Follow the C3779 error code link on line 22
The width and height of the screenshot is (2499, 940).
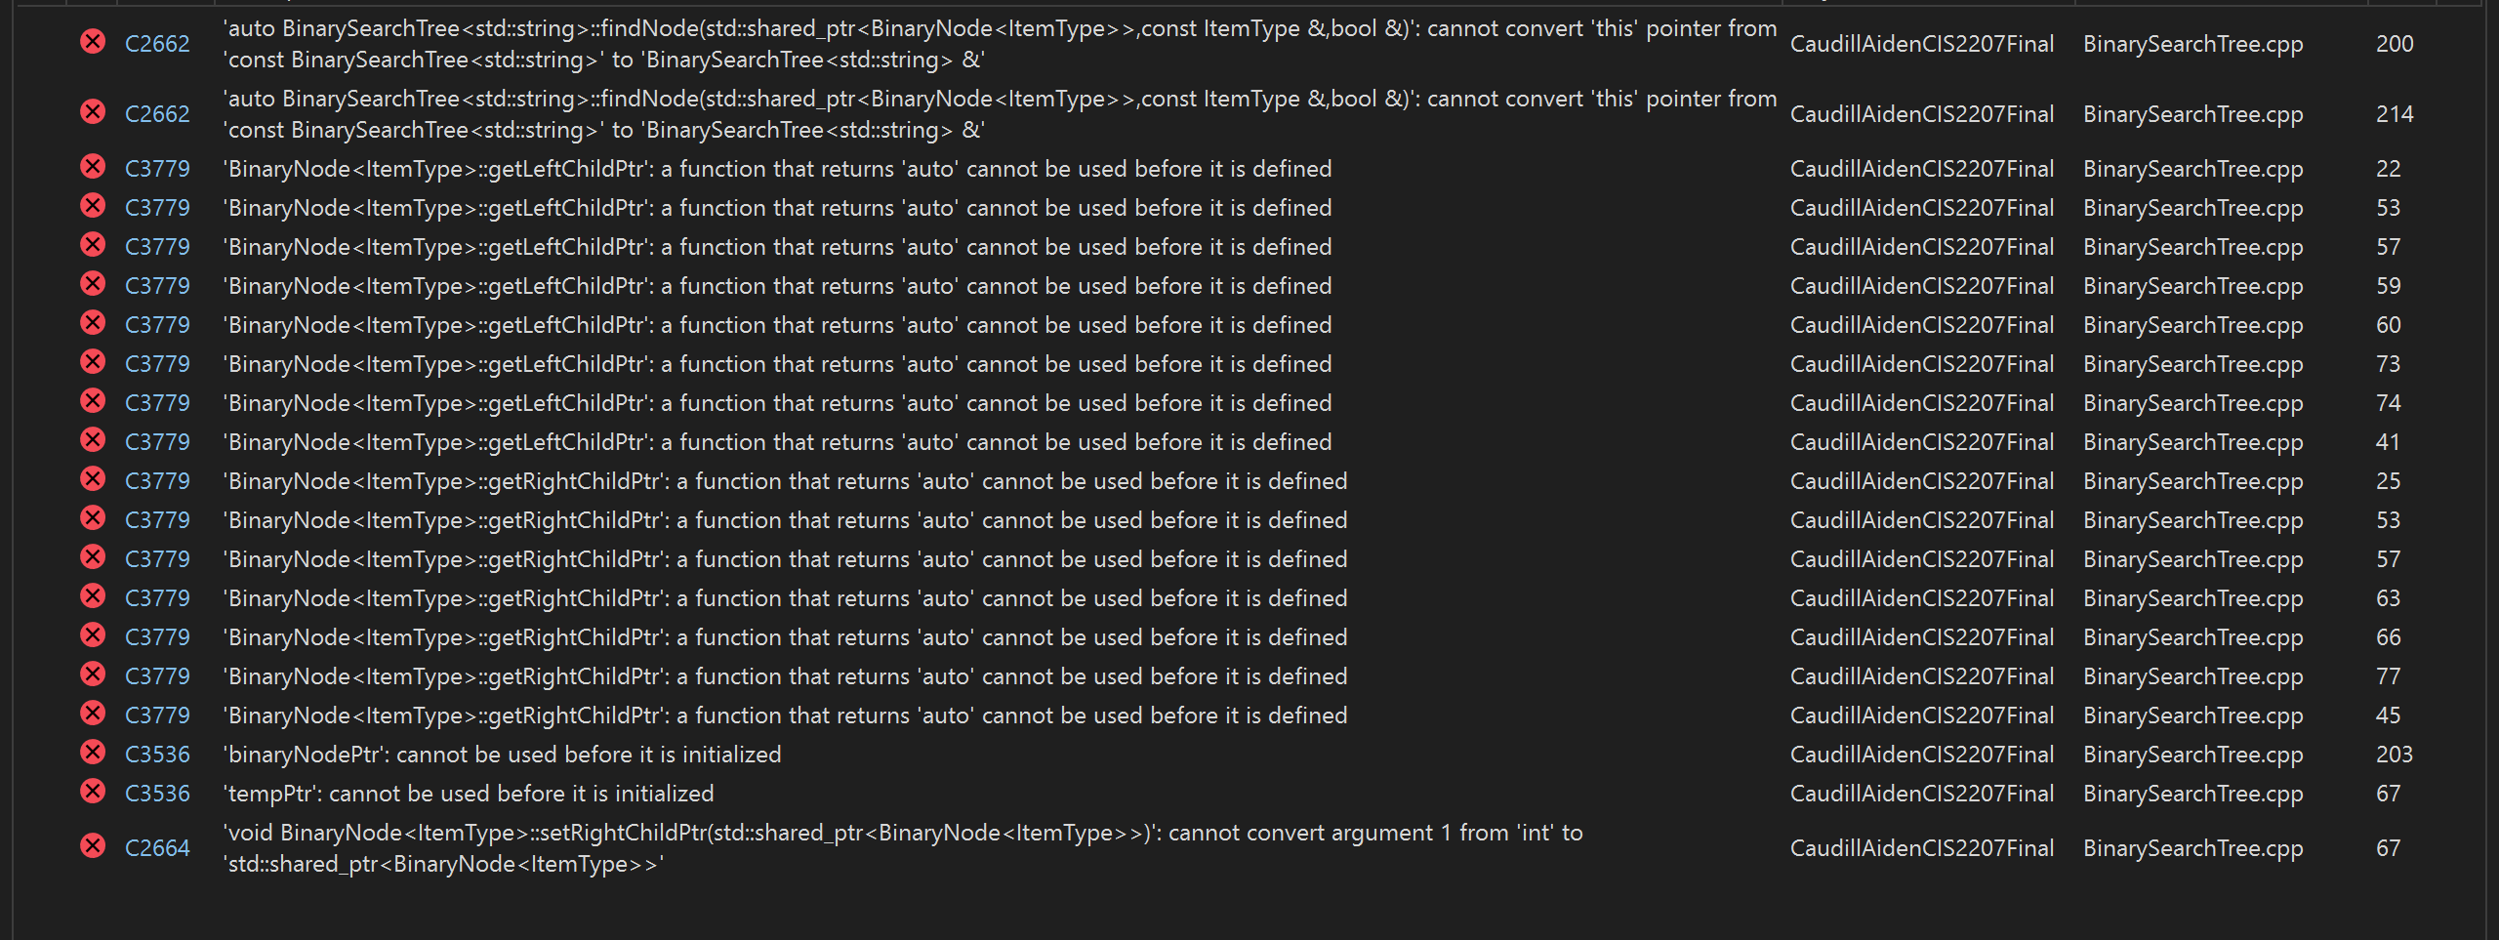click(157, 167)
